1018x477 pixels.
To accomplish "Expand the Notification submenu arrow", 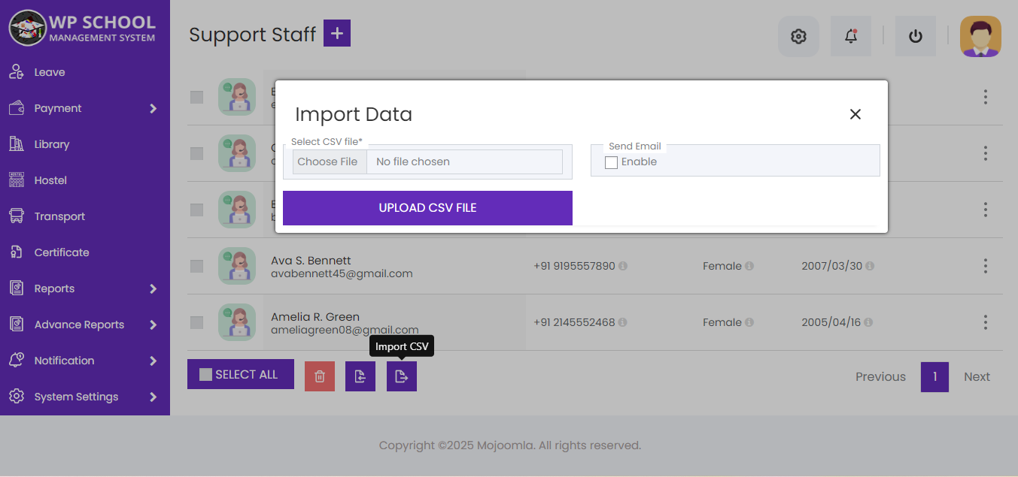I will pyautogui.click(x=153, y=361).
